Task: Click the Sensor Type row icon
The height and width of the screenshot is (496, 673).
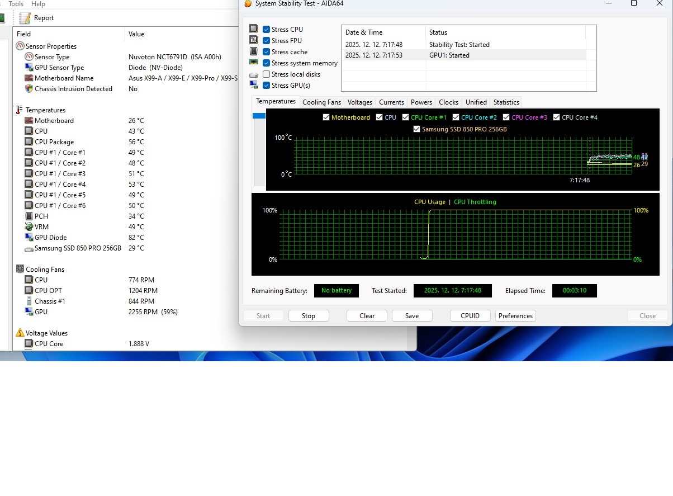Action: click(29, 57)
